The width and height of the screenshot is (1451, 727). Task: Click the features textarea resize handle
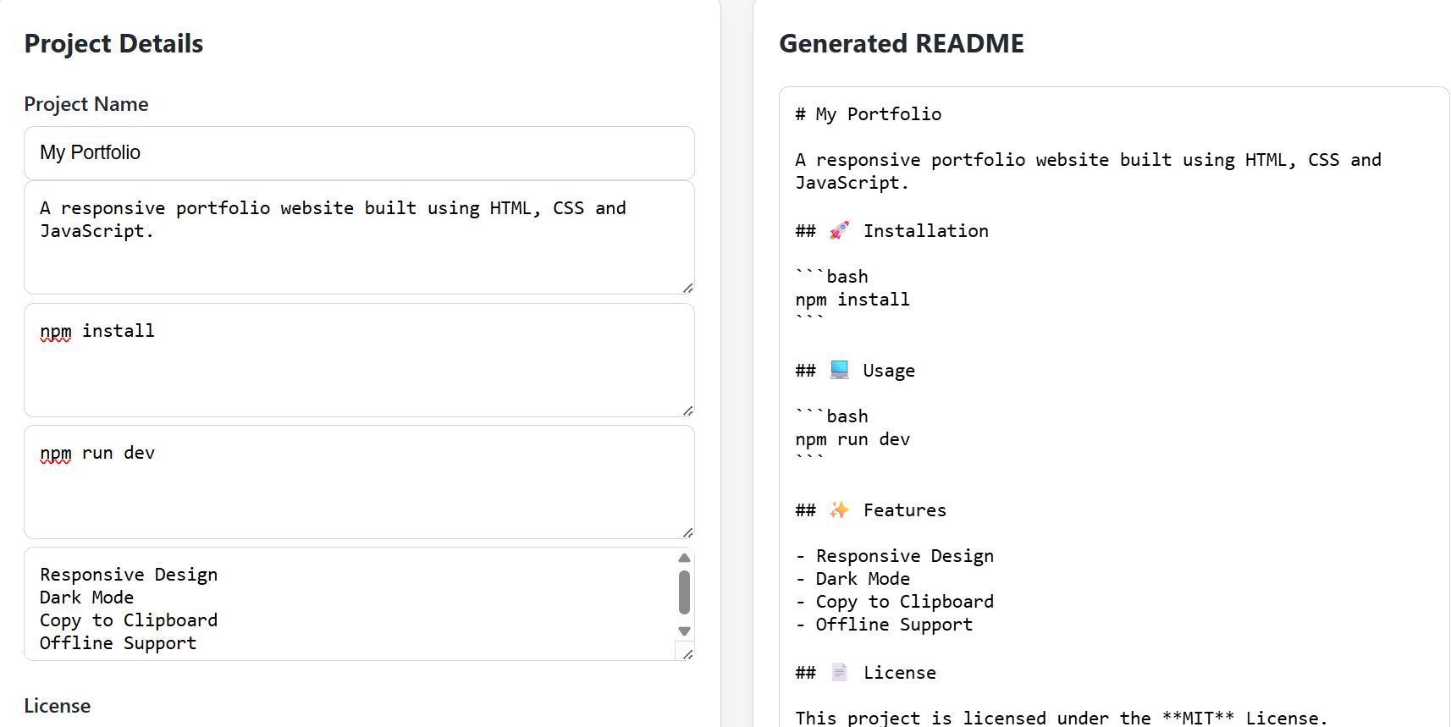coord(687,654)
